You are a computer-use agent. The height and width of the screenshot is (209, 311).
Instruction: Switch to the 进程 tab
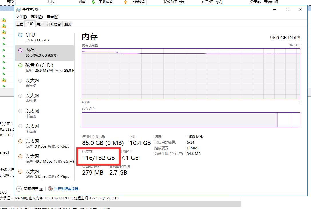coord(20,24)
